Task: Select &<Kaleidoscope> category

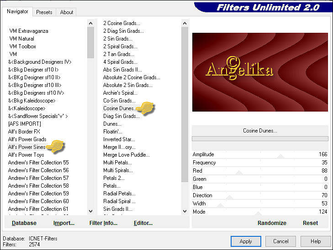Action: tap(27, 108)
